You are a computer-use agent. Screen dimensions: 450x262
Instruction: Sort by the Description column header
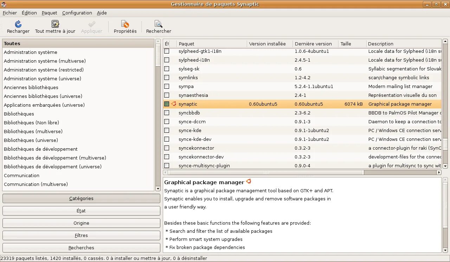tap(404, 44)
